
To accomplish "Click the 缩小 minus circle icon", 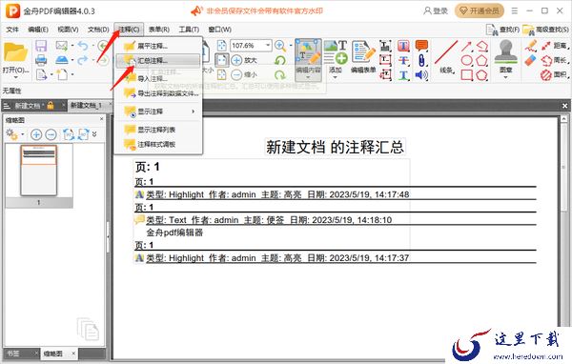I will [236, 74].
